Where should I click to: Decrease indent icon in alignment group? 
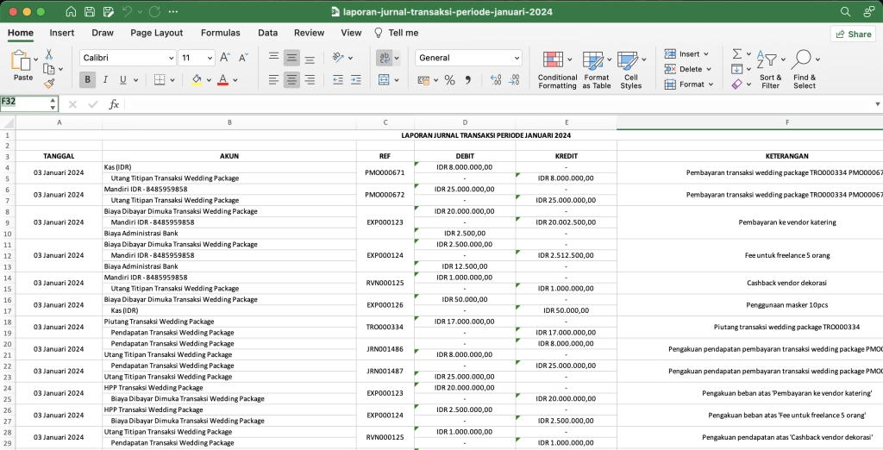click(337, 80)
